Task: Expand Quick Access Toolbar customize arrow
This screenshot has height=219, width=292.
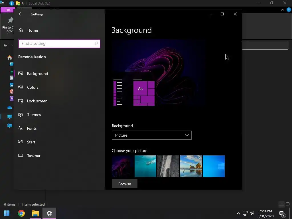Action: (23, 3)
